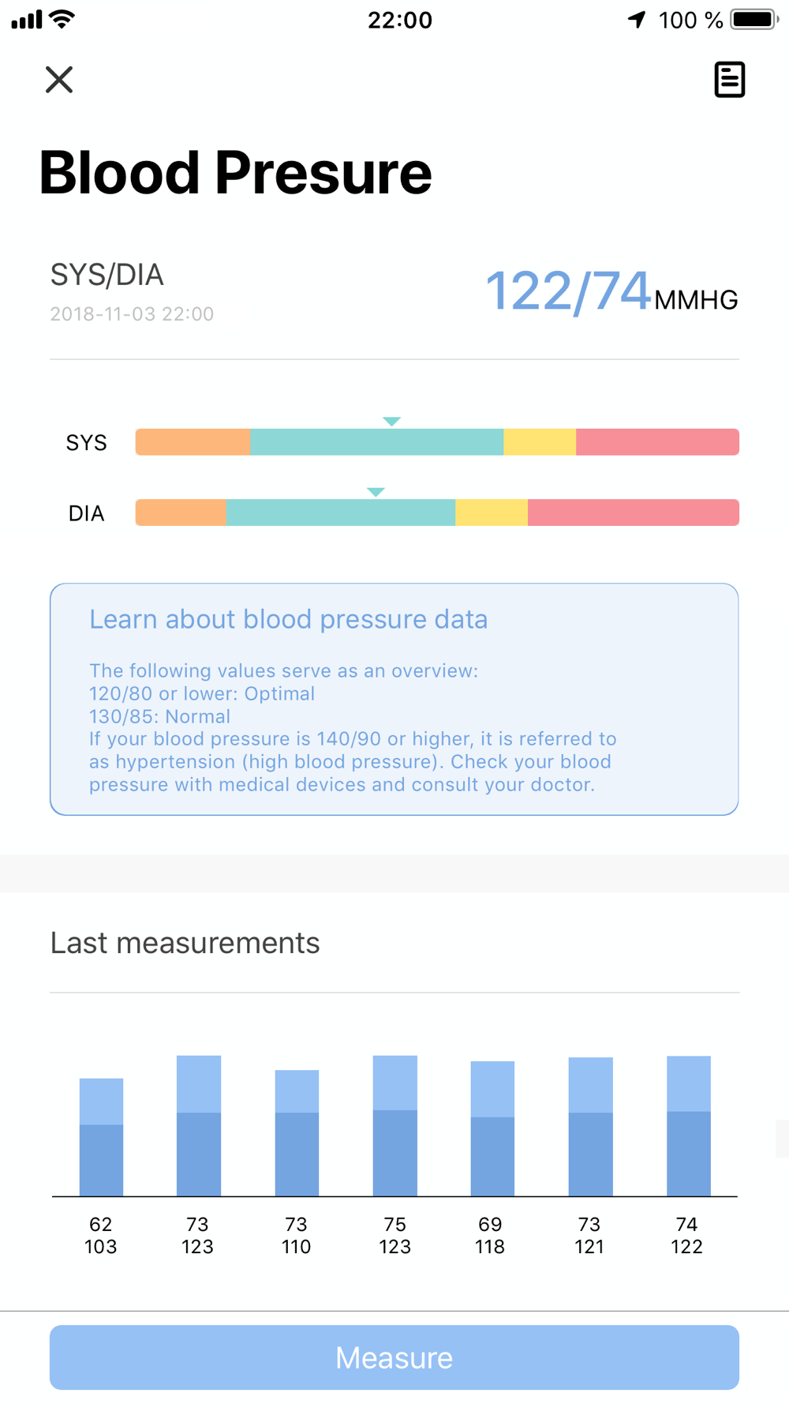The width and height of the screenshot is (789, 1404).
Task: Tap the 122/74 MMHG reading
Action: 611,291
